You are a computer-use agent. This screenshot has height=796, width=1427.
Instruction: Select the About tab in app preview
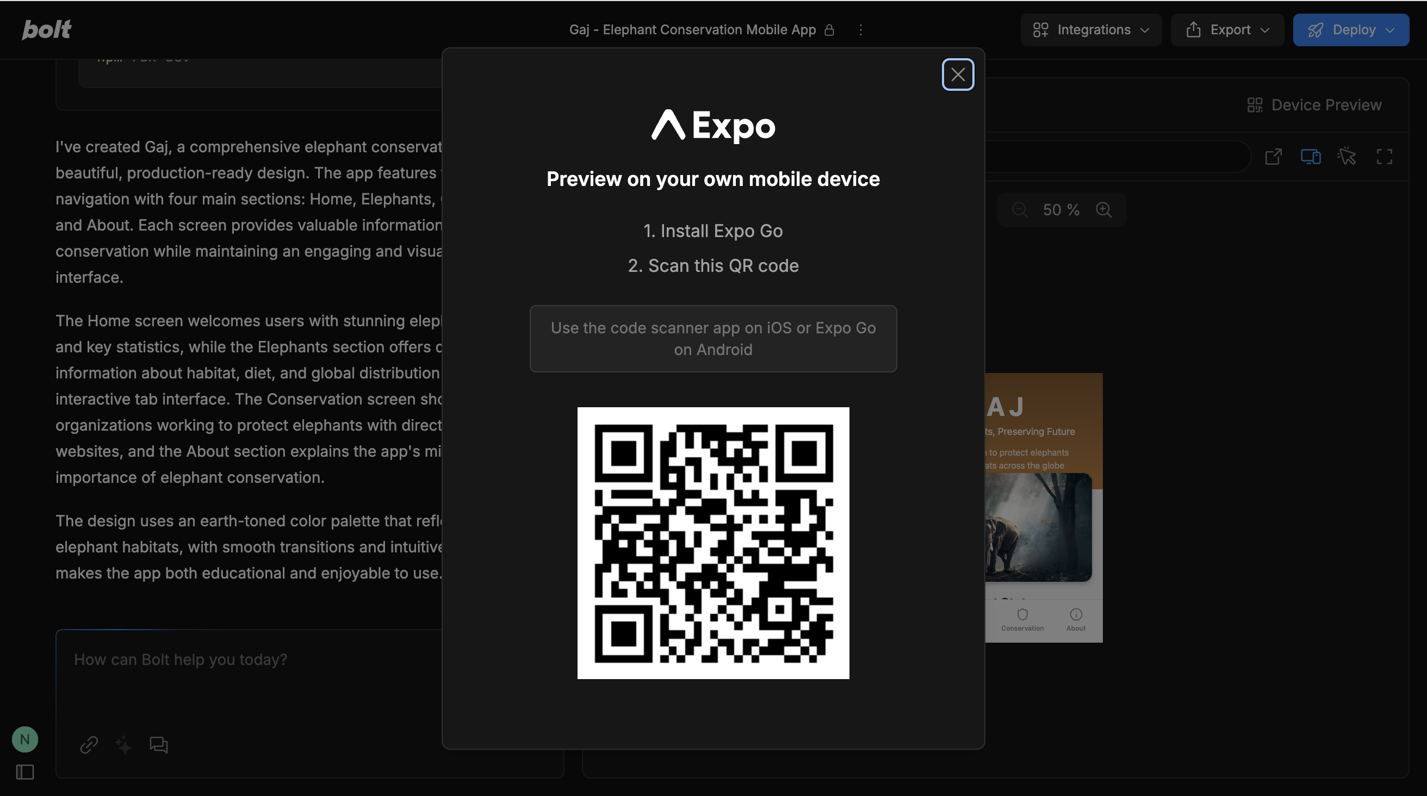(1076, 619)
